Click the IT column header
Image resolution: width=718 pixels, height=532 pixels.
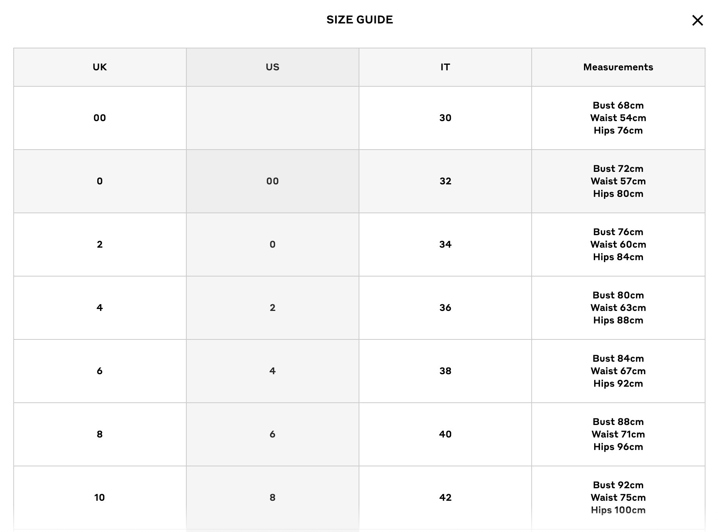(445, 67)
